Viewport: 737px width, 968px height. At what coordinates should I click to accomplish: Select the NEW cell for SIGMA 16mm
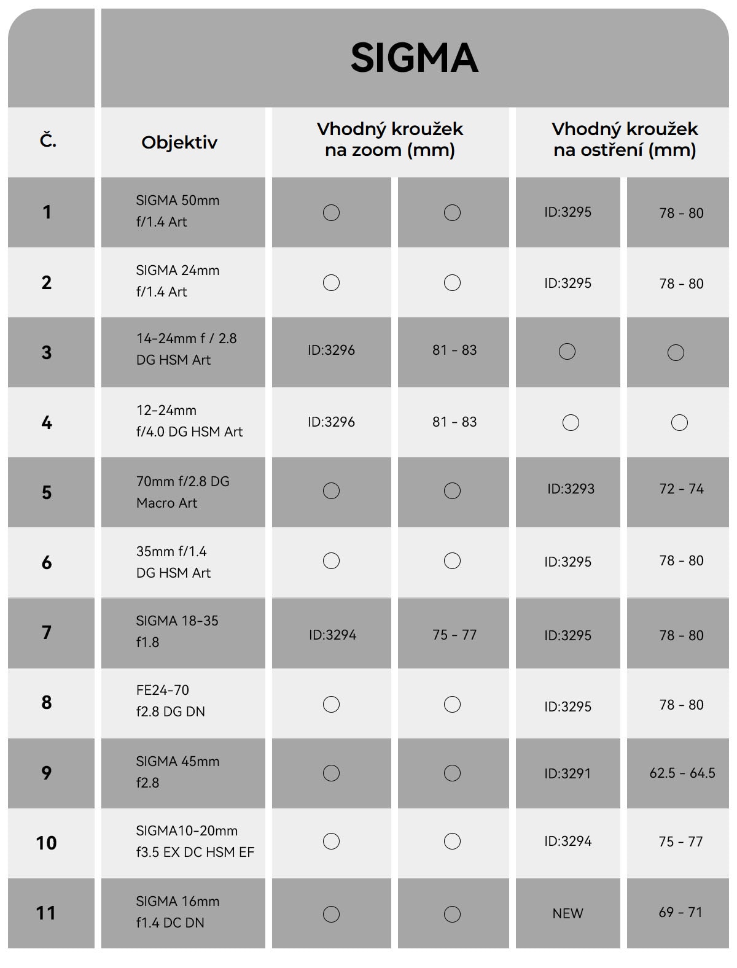(568, 913)
